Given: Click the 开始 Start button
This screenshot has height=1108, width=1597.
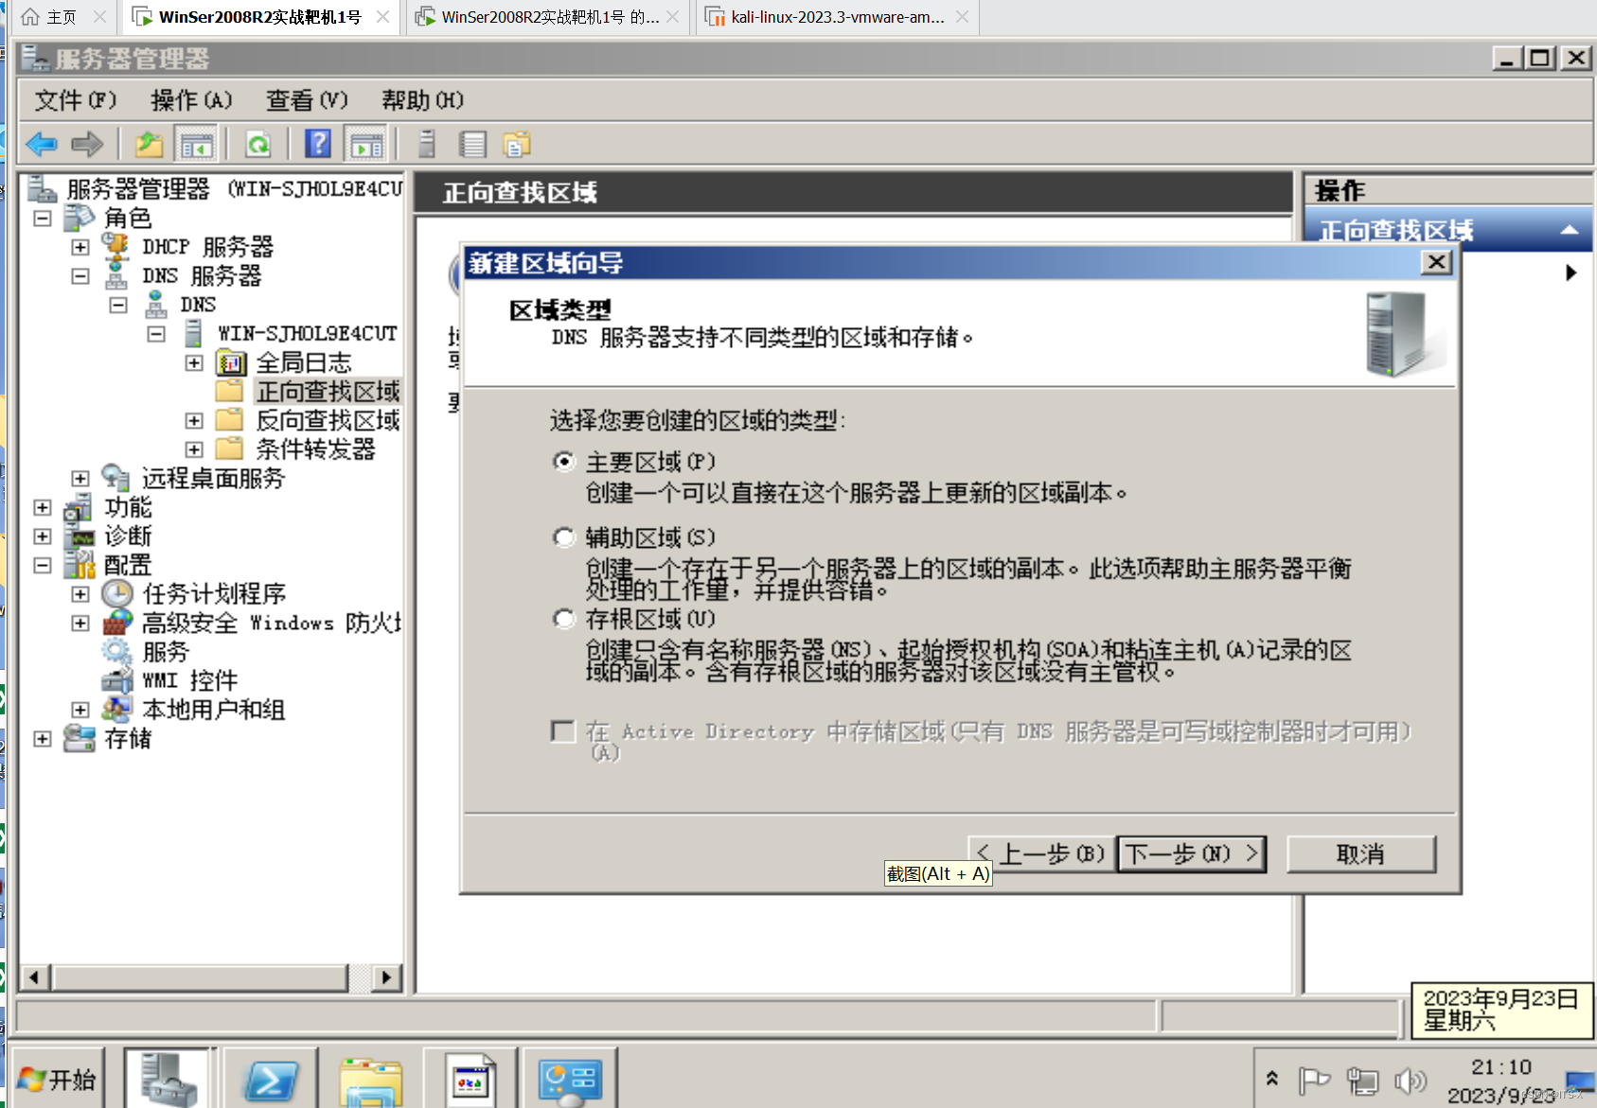Looking at the screenshot, I should [56, 1080].
